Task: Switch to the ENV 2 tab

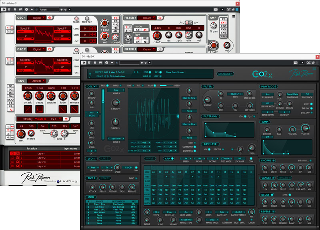Action: pyautogui.click(x=105, y=178)
